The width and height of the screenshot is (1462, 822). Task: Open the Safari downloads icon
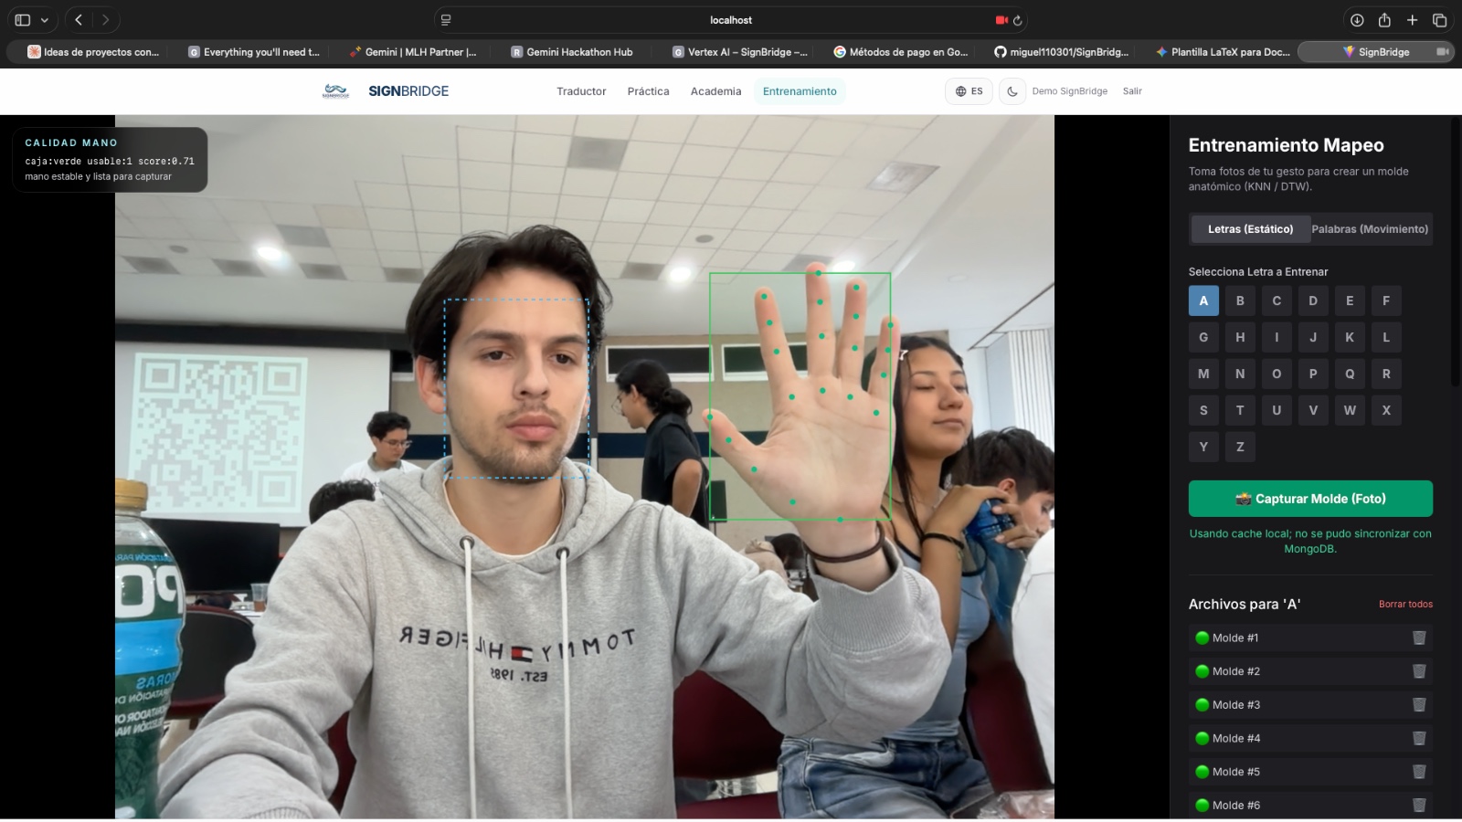[1357, 20]
